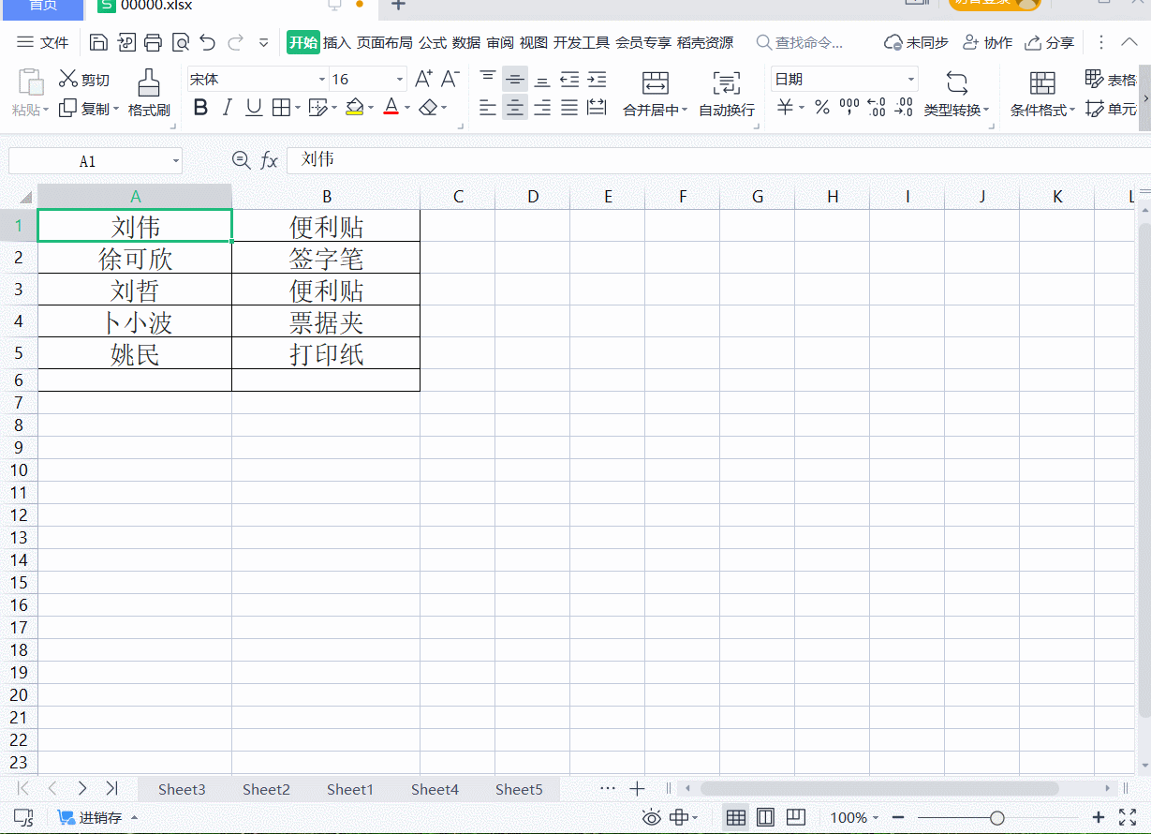Toggle the eye protection mode icon

point(651,817)
